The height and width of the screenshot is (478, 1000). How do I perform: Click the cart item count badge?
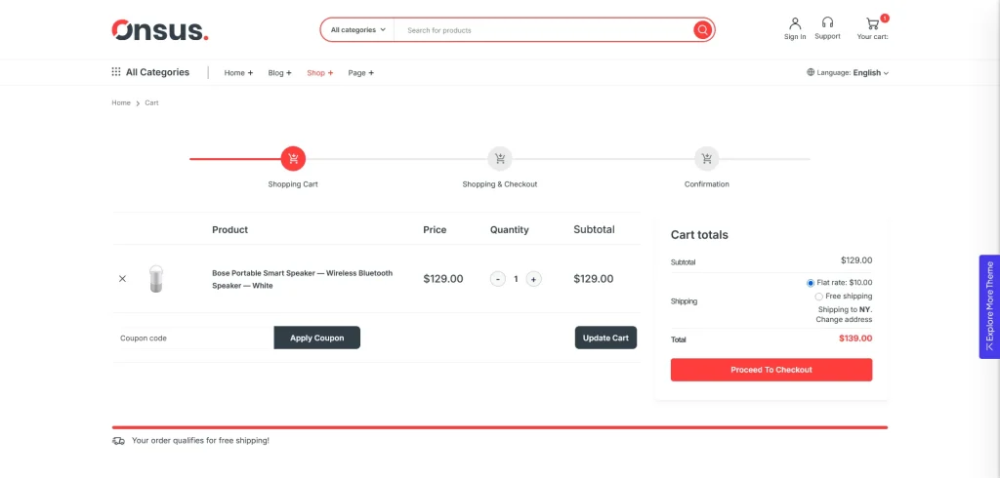[885, 18]
